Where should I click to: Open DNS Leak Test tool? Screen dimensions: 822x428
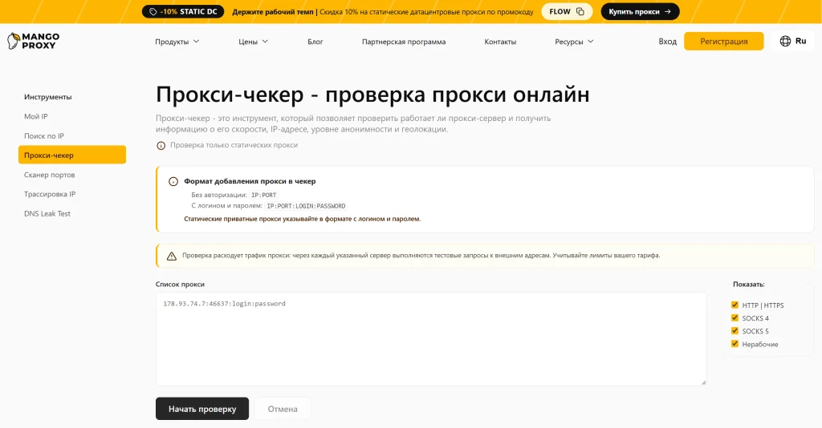[47, 213]
